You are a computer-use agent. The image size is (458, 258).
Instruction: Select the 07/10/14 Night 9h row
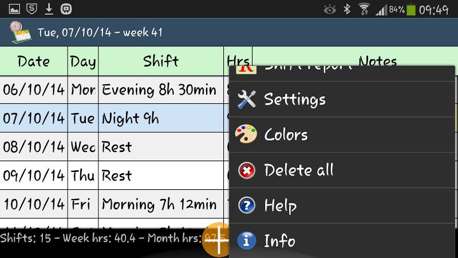click(114, 118)
